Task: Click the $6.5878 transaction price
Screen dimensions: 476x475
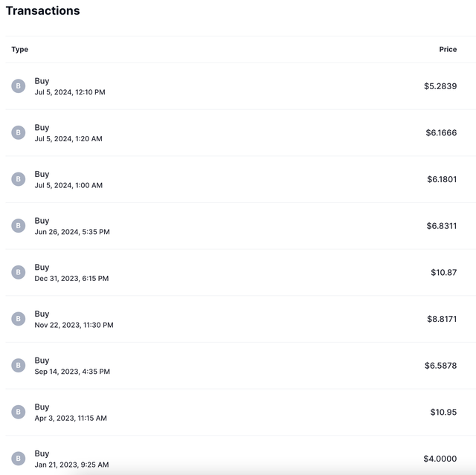Action: (x=440, y=366)
